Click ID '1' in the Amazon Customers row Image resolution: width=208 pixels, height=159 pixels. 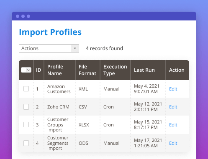pos(37,89)
